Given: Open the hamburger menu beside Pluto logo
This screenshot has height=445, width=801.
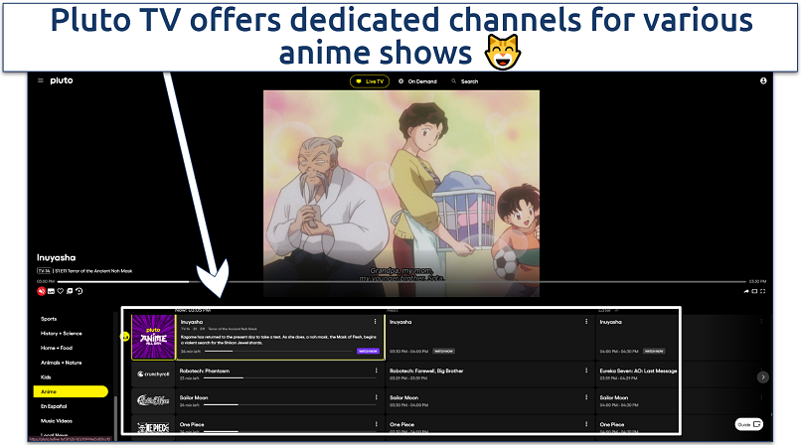Looking at the screenshot, I should point(40,80).
